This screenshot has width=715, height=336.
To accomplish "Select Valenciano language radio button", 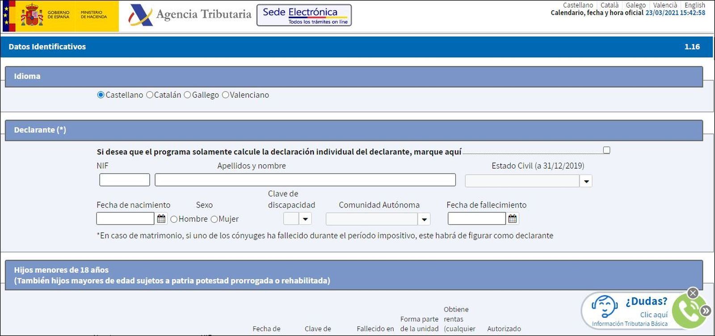I will (x=225, y=95).
